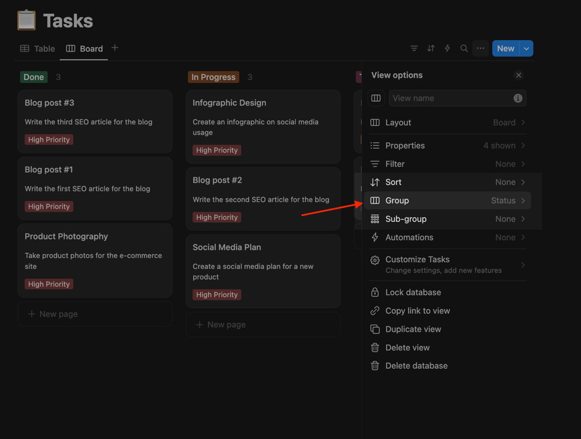Click the layout icon beside View name

[376, 98]
